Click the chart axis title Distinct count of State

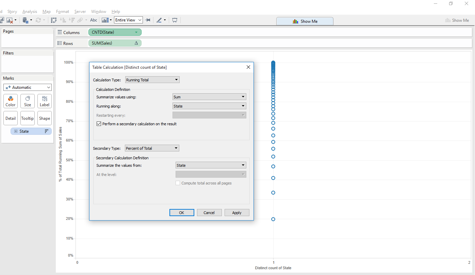[273, 268]
